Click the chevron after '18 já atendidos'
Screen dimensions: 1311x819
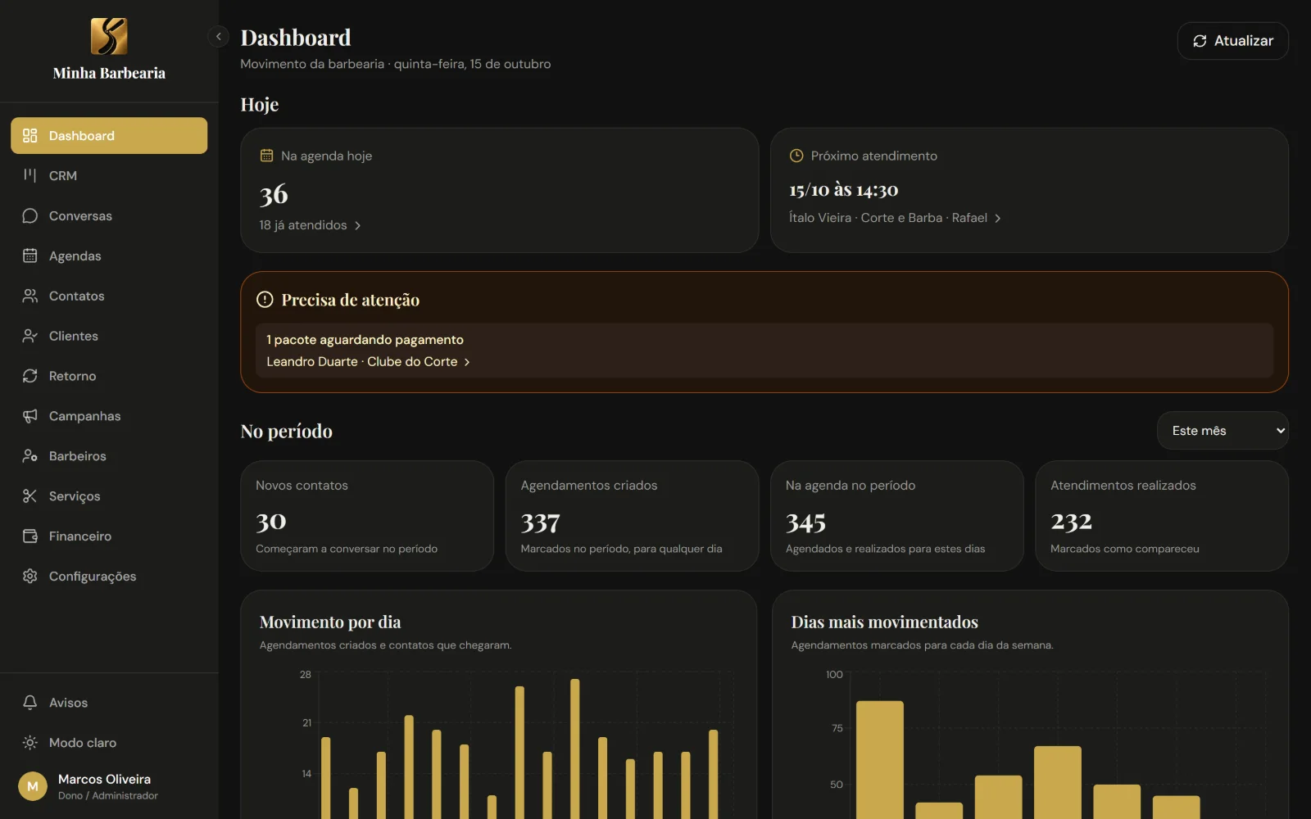point(357,225)
